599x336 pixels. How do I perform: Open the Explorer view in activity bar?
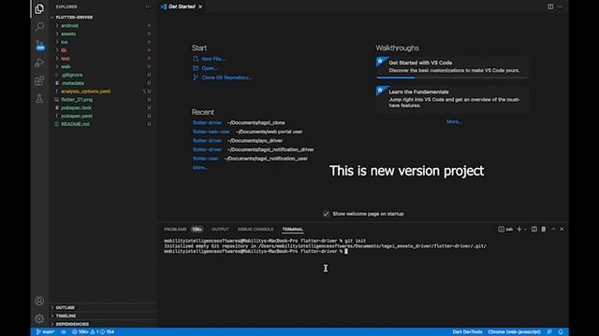tap(39, 8)
